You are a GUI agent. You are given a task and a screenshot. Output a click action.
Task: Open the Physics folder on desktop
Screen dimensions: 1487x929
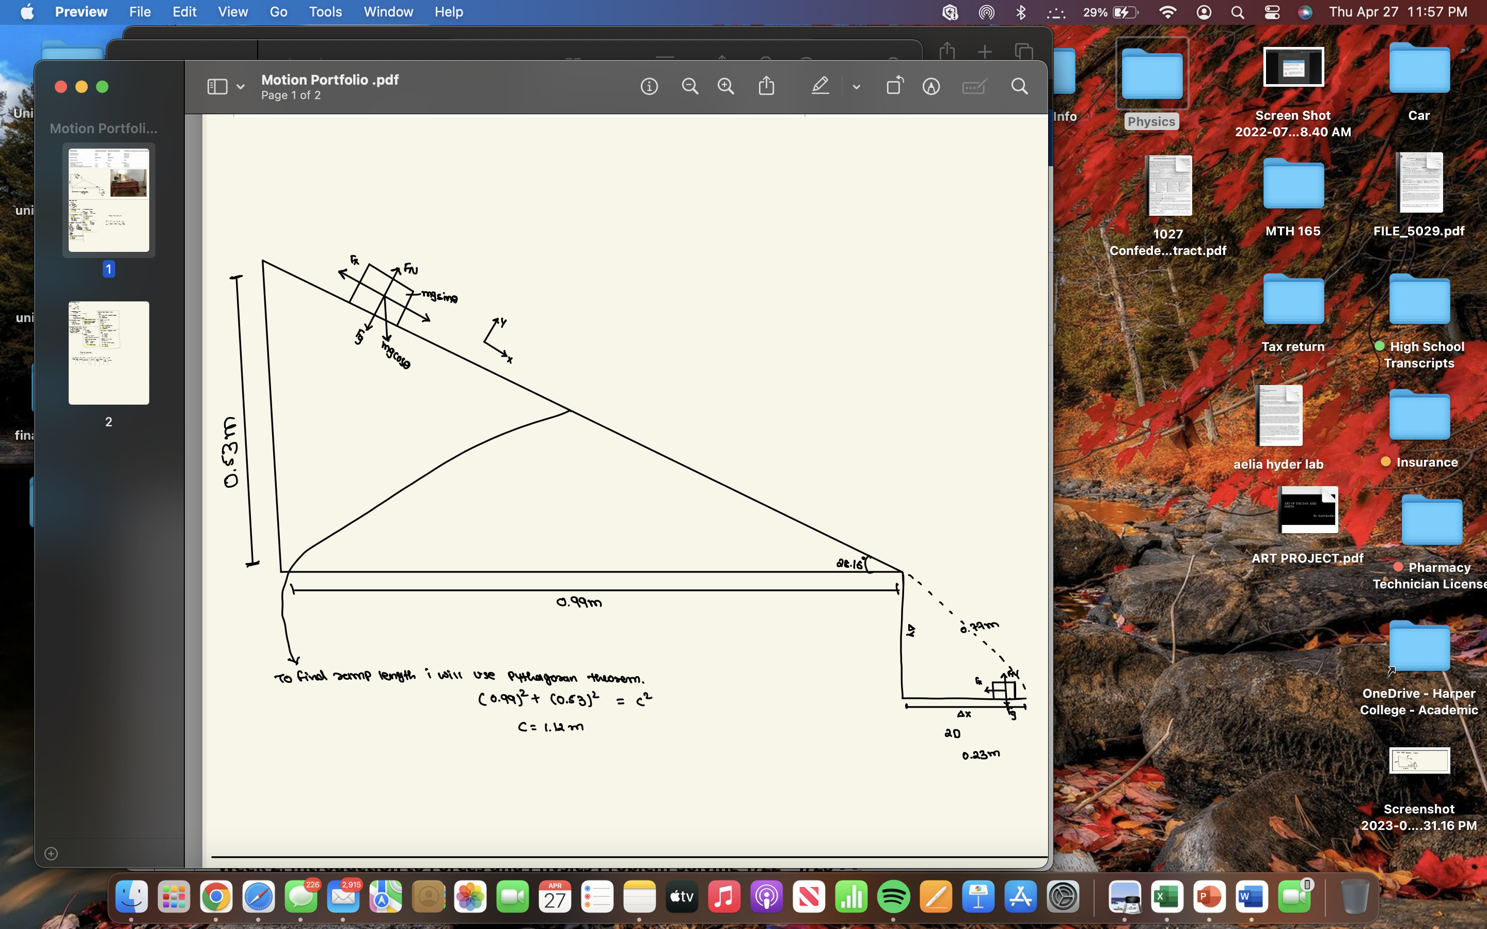click(x=1151, y=75)
